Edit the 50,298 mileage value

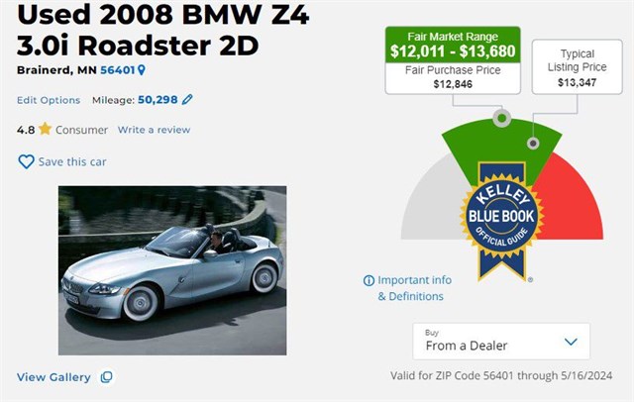point(158,99)
